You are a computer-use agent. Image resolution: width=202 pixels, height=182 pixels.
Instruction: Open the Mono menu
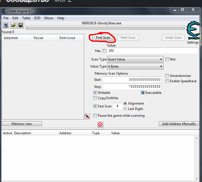[x=49, y=18]
